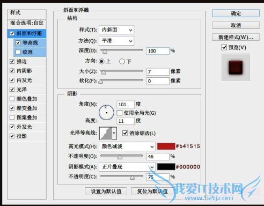264x206 pixels.
Task: Click the 软化(F) slider handle
Action: [101, 82]
